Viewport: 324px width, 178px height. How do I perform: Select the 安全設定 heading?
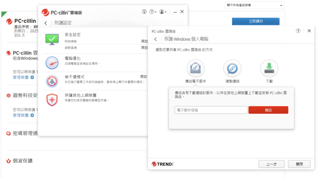point(73,35)
